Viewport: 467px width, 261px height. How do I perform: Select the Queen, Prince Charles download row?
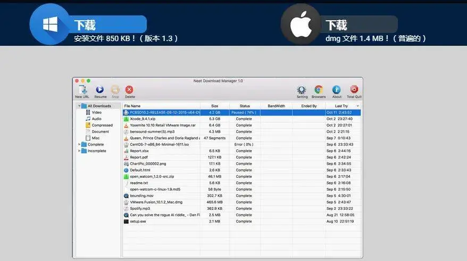241,138
